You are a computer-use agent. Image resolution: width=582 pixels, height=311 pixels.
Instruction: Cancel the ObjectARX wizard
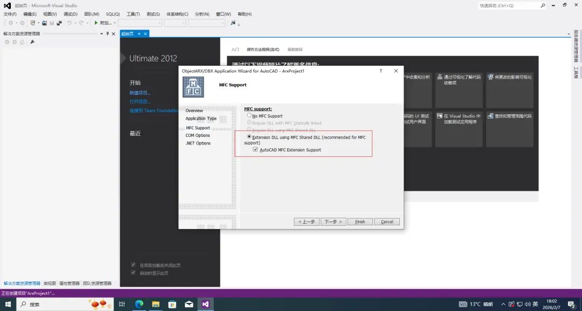pos(387,222)
